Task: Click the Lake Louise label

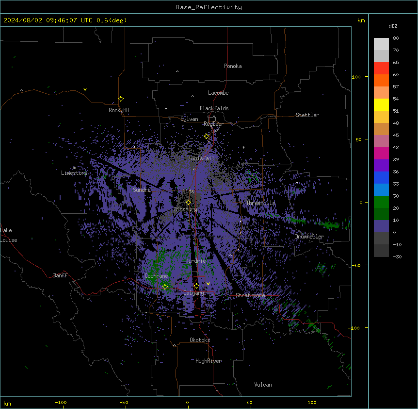Action: 9,235
